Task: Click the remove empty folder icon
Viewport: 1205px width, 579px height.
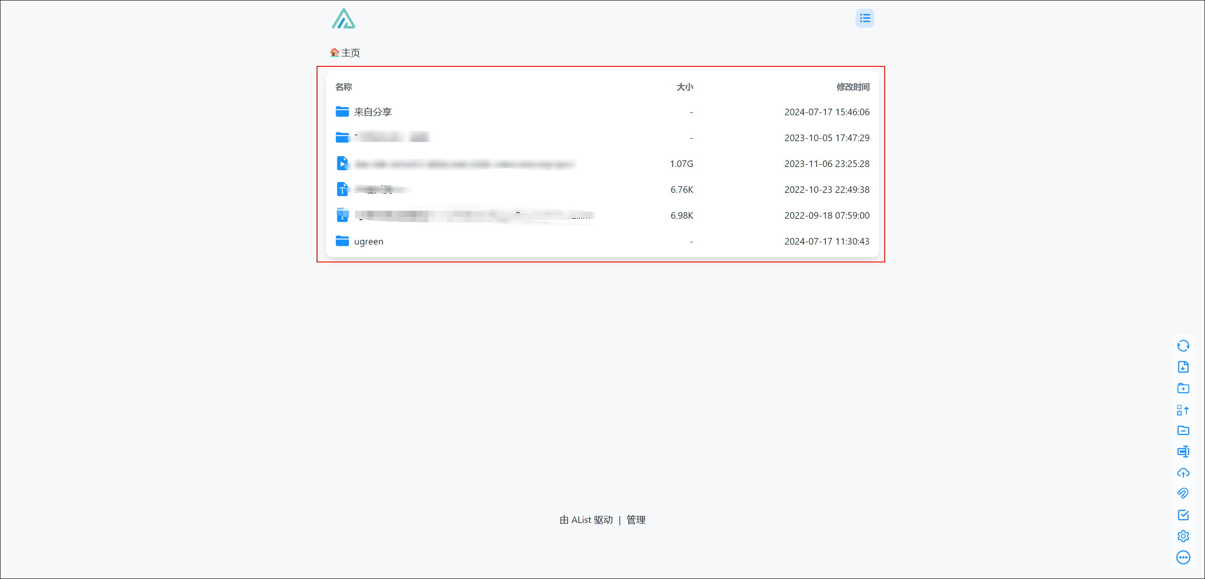Action: click(1183, 430)
